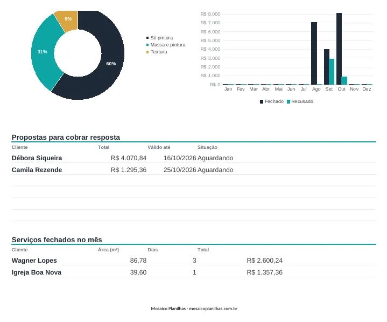Click the Out Fechado dark bar
Screen dimensions: 387x322
(x=339, y=49)
